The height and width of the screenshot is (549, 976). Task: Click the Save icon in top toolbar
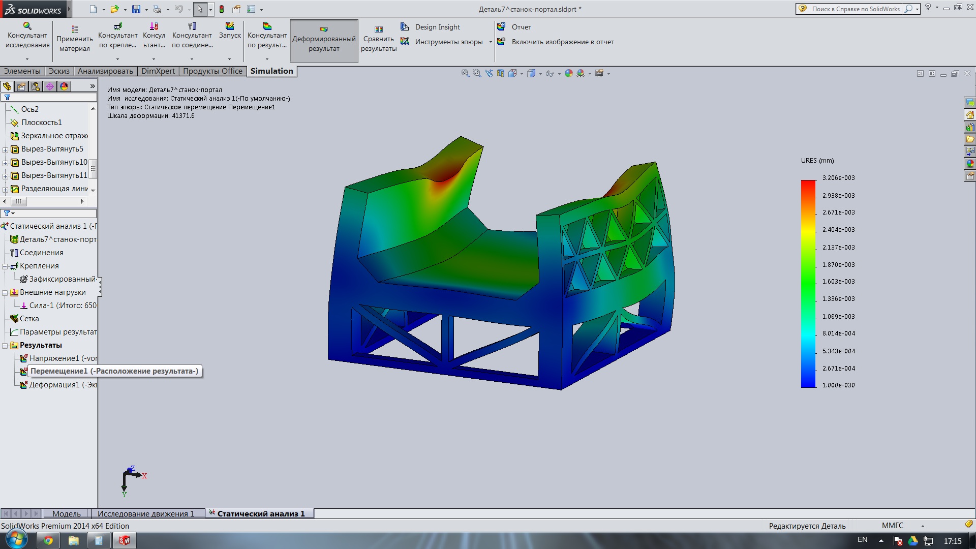click(136, 9)
